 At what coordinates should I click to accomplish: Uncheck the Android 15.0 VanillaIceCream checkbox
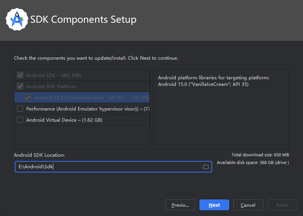click(x=28, y=98)
